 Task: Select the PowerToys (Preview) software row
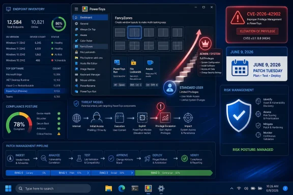point(35,91)
